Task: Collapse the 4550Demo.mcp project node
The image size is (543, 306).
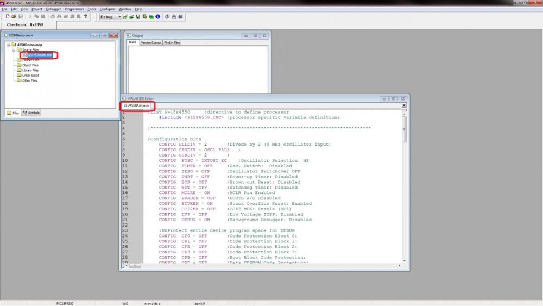Action: click(x=8, y=45)
